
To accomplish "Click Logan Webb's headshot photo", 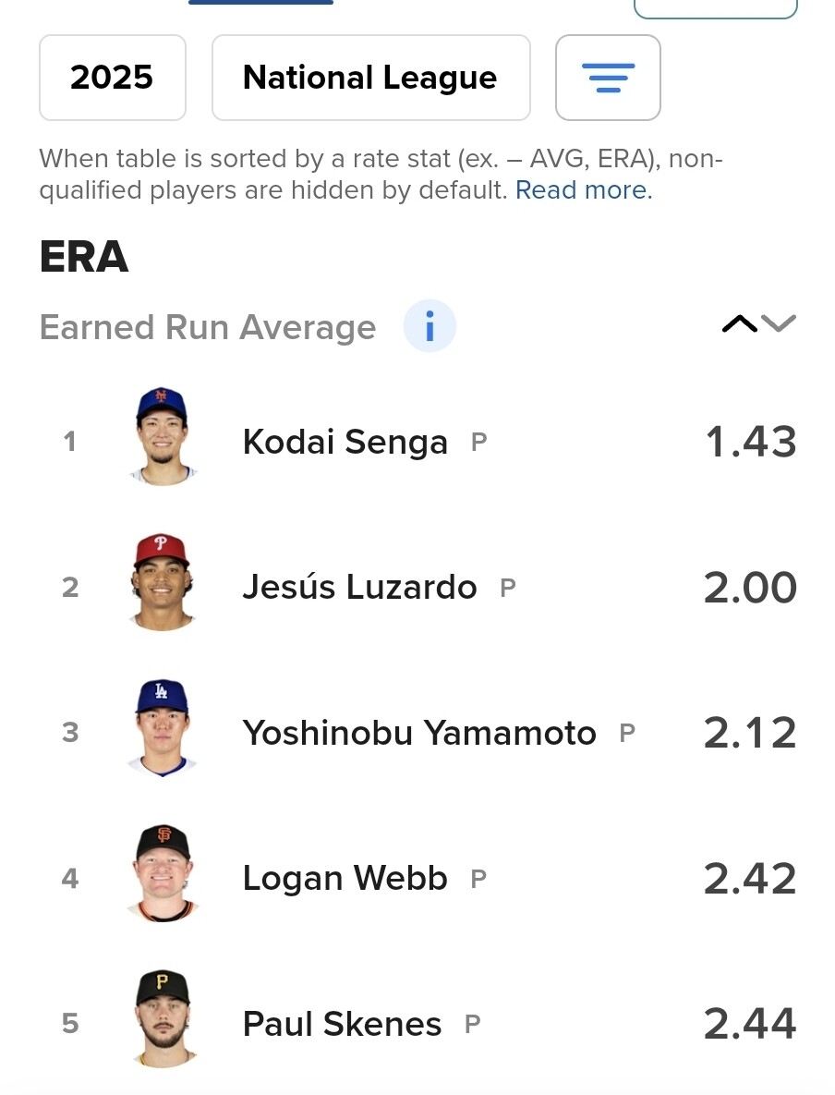I will pyautogui.click(x=162, y=873).
